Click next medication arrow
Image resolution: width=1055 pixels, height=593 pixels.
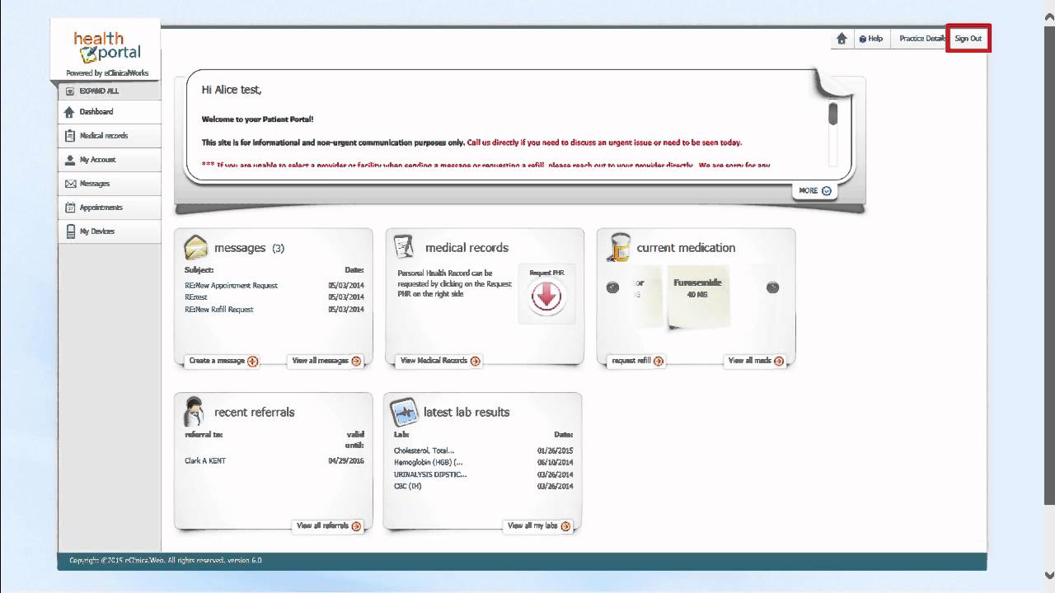tap(772, 287)
